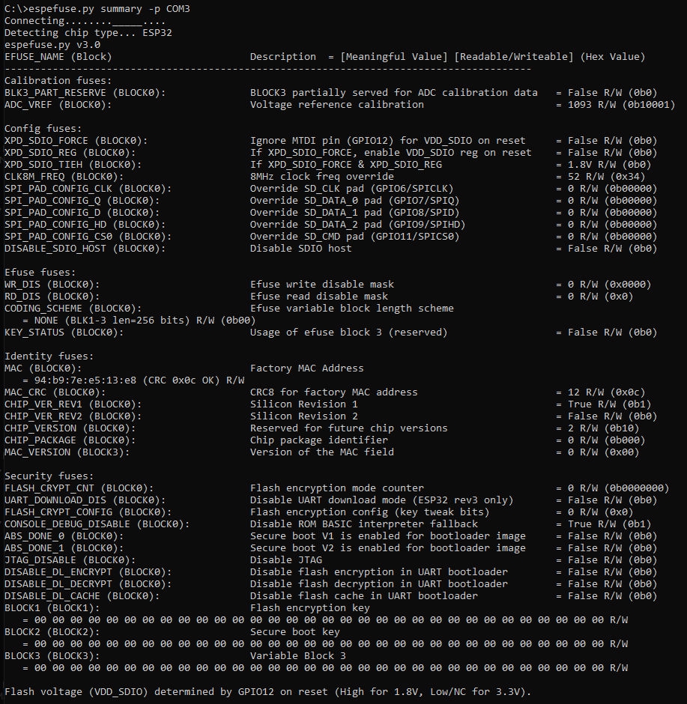Select the BLOCK3 (BLOCK3) fuse name

[52, 656]
